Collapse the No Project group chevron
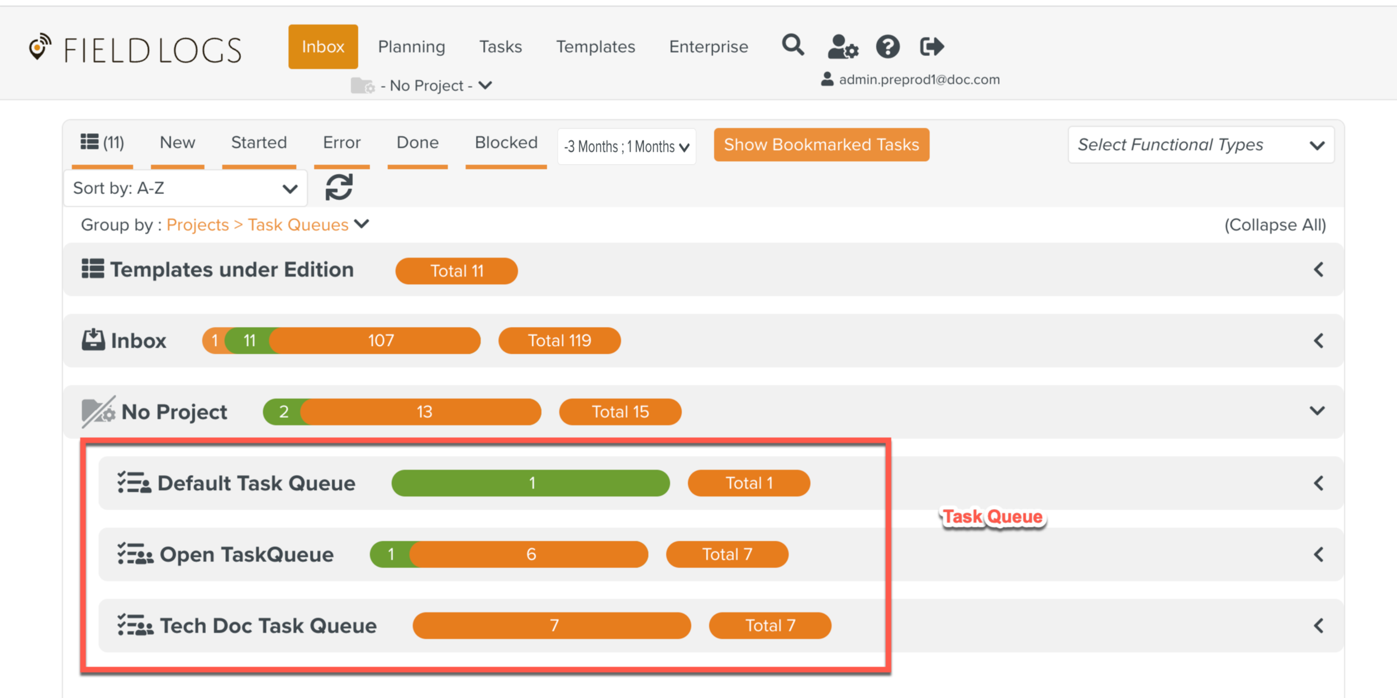 1317,411
